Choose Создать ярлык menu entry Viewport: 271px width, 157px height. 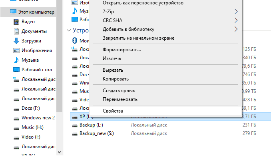coord(165,91)
